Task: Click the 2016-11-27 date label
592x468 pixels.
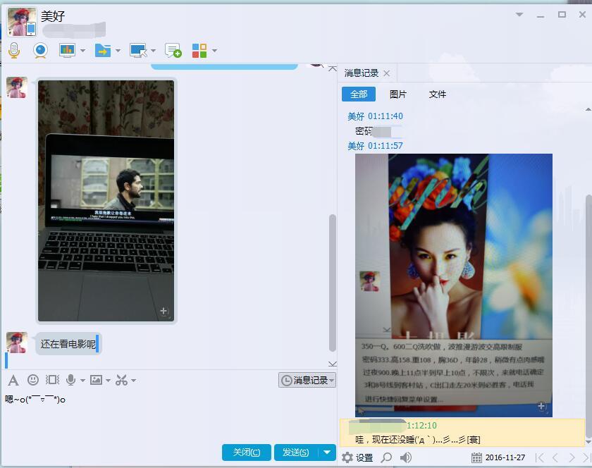Action: 505,457
